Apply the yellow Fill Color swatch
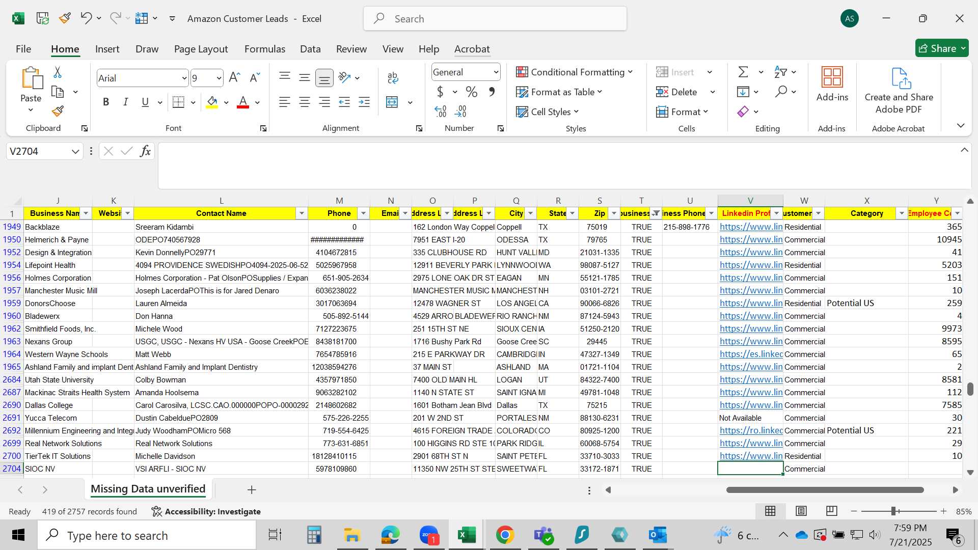The height and width of the screenshot is (550, 978). pyautogui.click(x=212, y=102)
